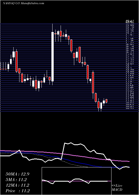Click the NASDAQ GO MunafaSutra.com title text
The image size is (139, 195).
click(x=23, y=3)
